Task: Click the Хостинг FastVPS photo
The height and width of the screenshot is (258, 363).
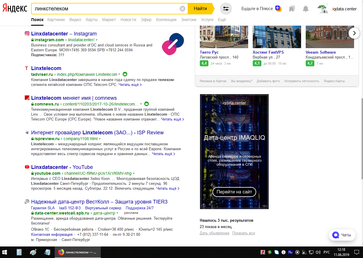Action: coord(277,37)
